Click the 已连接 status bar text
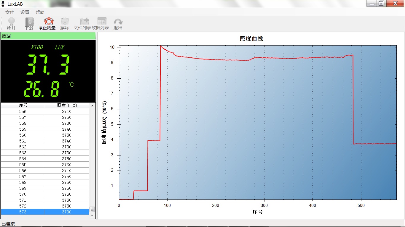The height and width of the screenshot is (227, 405). 8,223
